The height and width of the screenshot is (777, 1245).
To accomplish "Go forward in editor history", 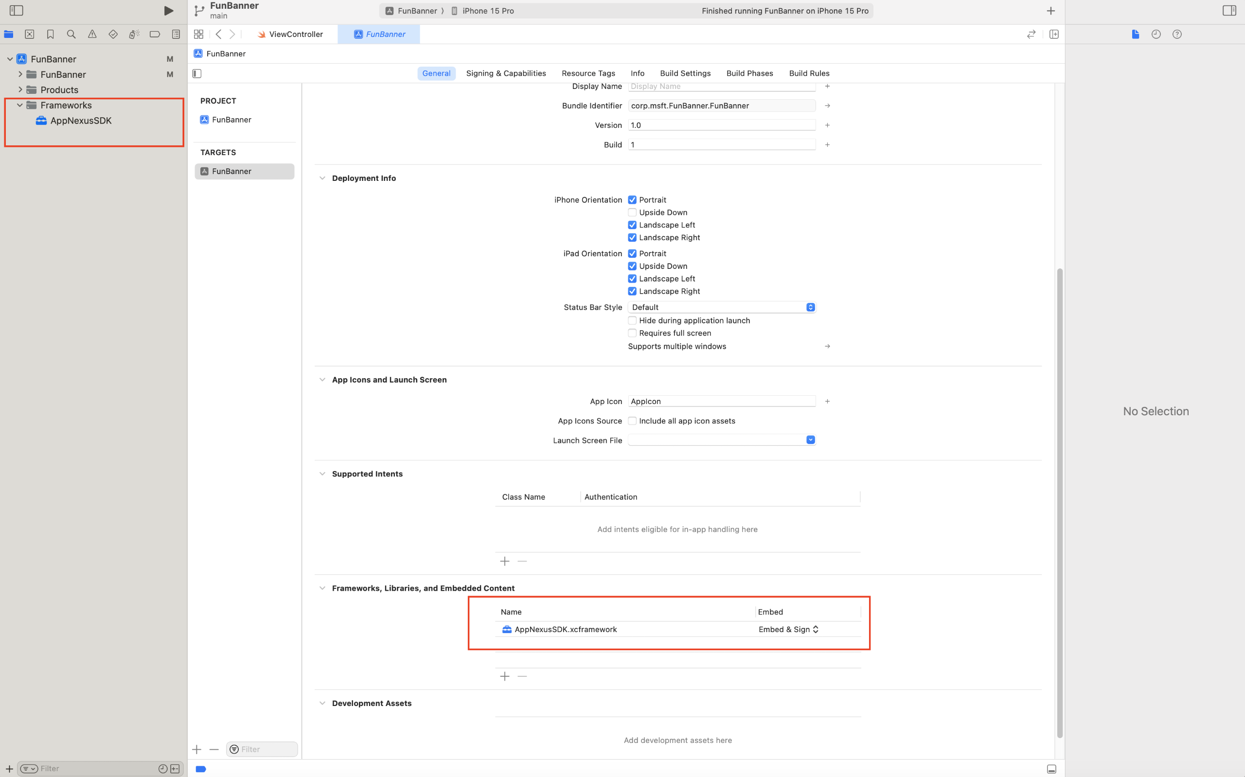I will pyautogui.click(x=232, y=34).
